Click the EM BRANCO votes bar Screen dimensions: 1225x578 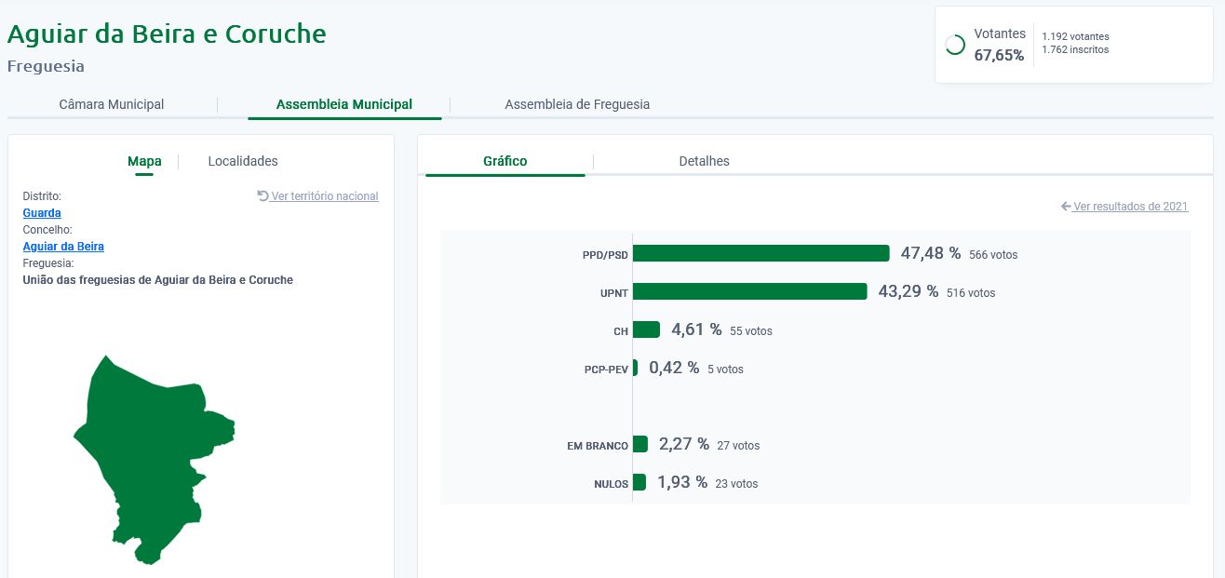point(639,444)
